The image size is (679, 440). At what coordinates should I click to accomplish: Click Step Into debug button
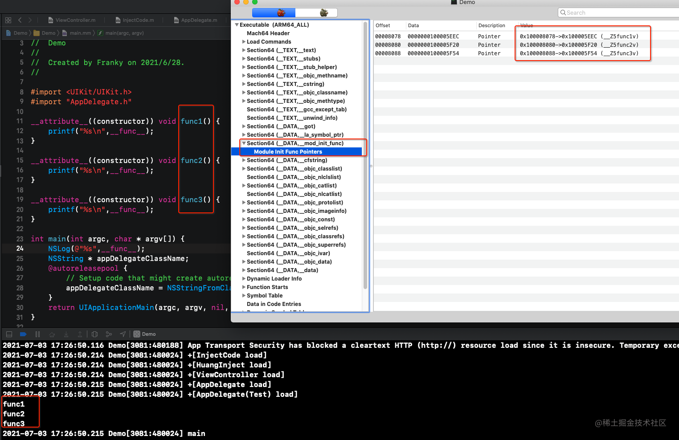pyautogui.click(x=66, y=334)
